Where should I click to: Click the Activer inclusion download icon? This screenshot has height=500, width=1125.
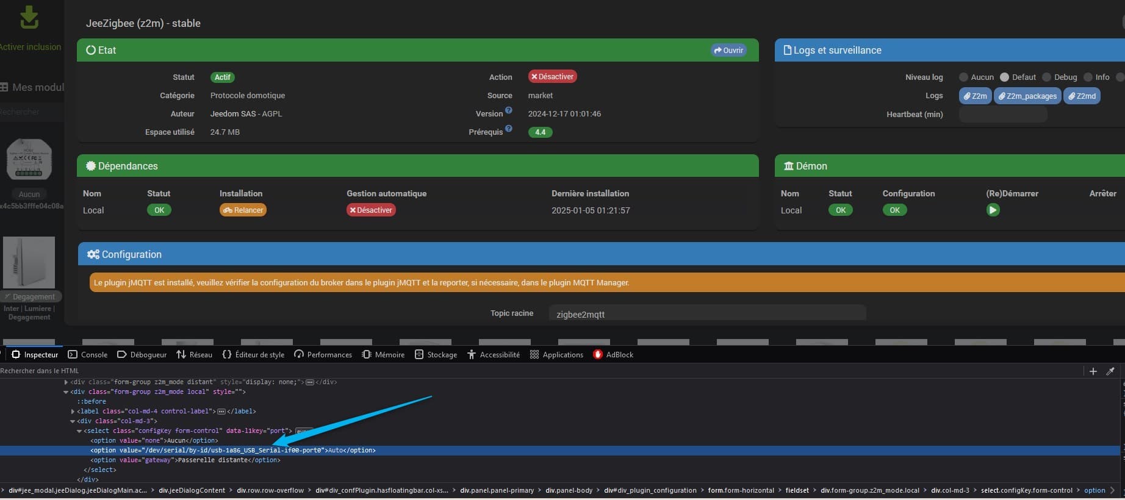[29, 17]
